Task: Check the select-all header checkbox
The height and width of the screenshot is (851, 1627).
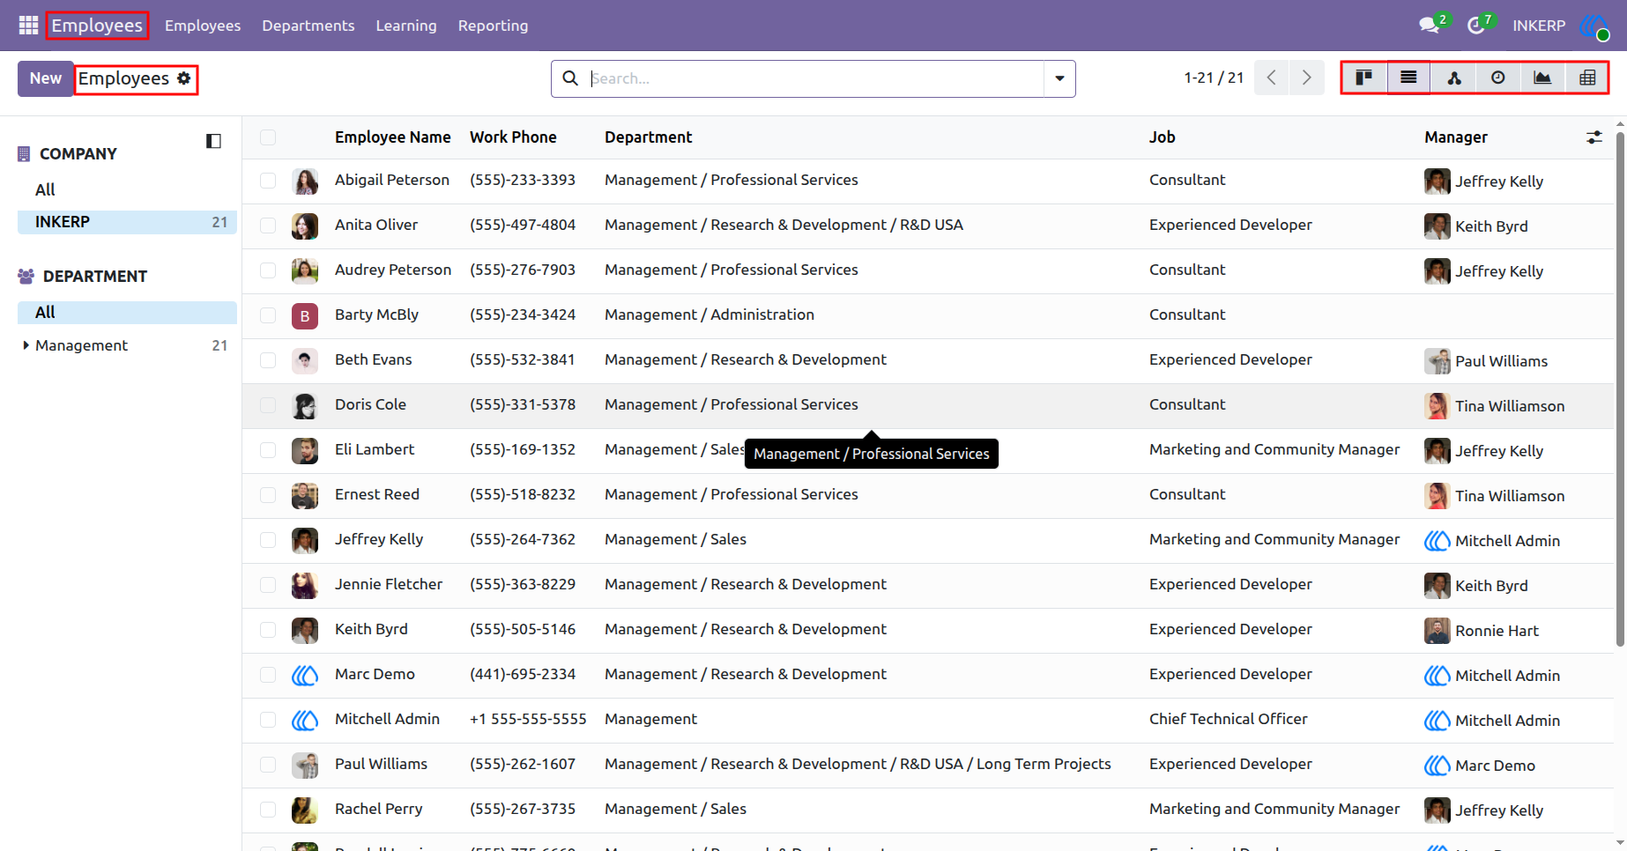Action: [268, 137]
